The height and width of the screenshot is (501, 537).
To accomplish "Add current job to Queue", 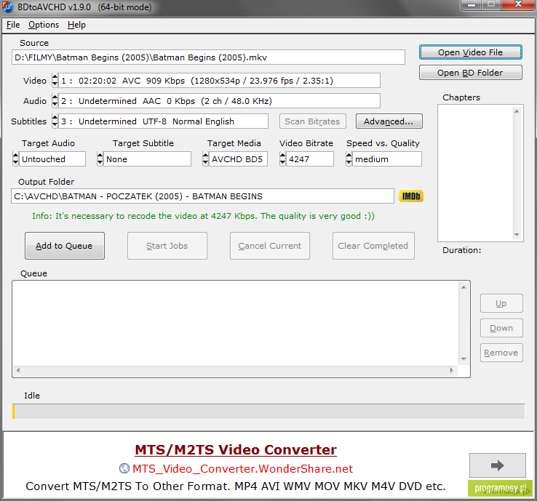I will pos(64,246).
